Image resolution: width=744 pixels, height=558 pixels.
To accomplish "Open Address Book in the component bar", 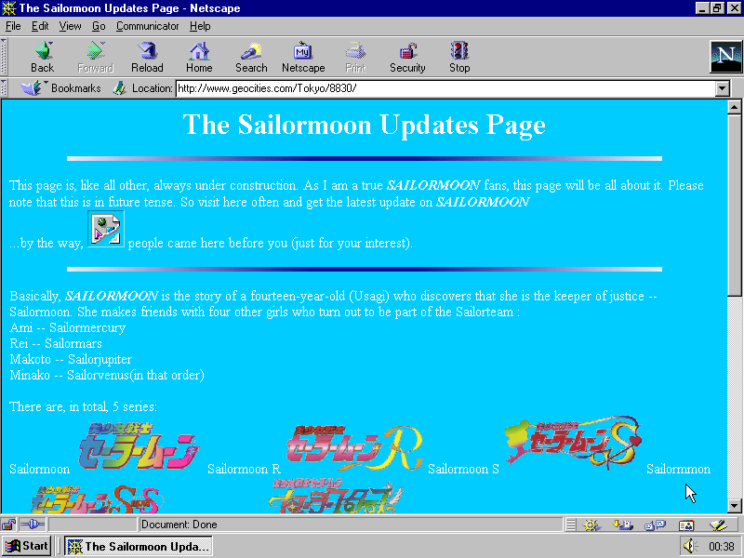I will pyautogui.click(x=686, y=525).
